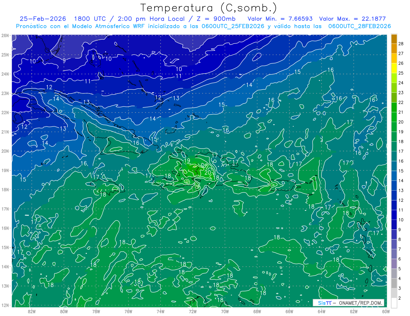Click the "19" contour label over Hispaniola
This screenshot has height=316, width=410.
187,161
